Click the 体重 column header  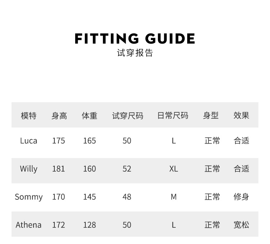[x=89, y=116]
